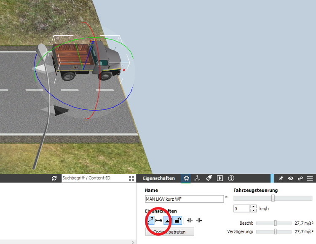Toggle the scaling property button
The image size is (316, 244).
150,220
